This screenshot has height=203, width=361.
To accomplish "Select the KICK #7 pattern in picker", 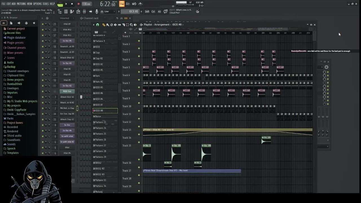I will click(x=99, y=105).
